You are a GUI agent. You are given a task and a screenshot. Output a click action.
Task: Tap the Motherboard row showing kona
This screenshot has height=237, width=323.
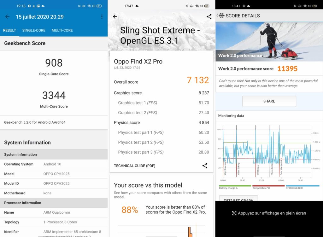(54, 193)
